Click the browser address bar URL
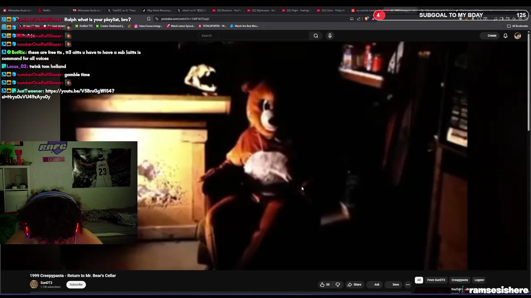This screenshot has height=298, width=531. coord(185,19)
